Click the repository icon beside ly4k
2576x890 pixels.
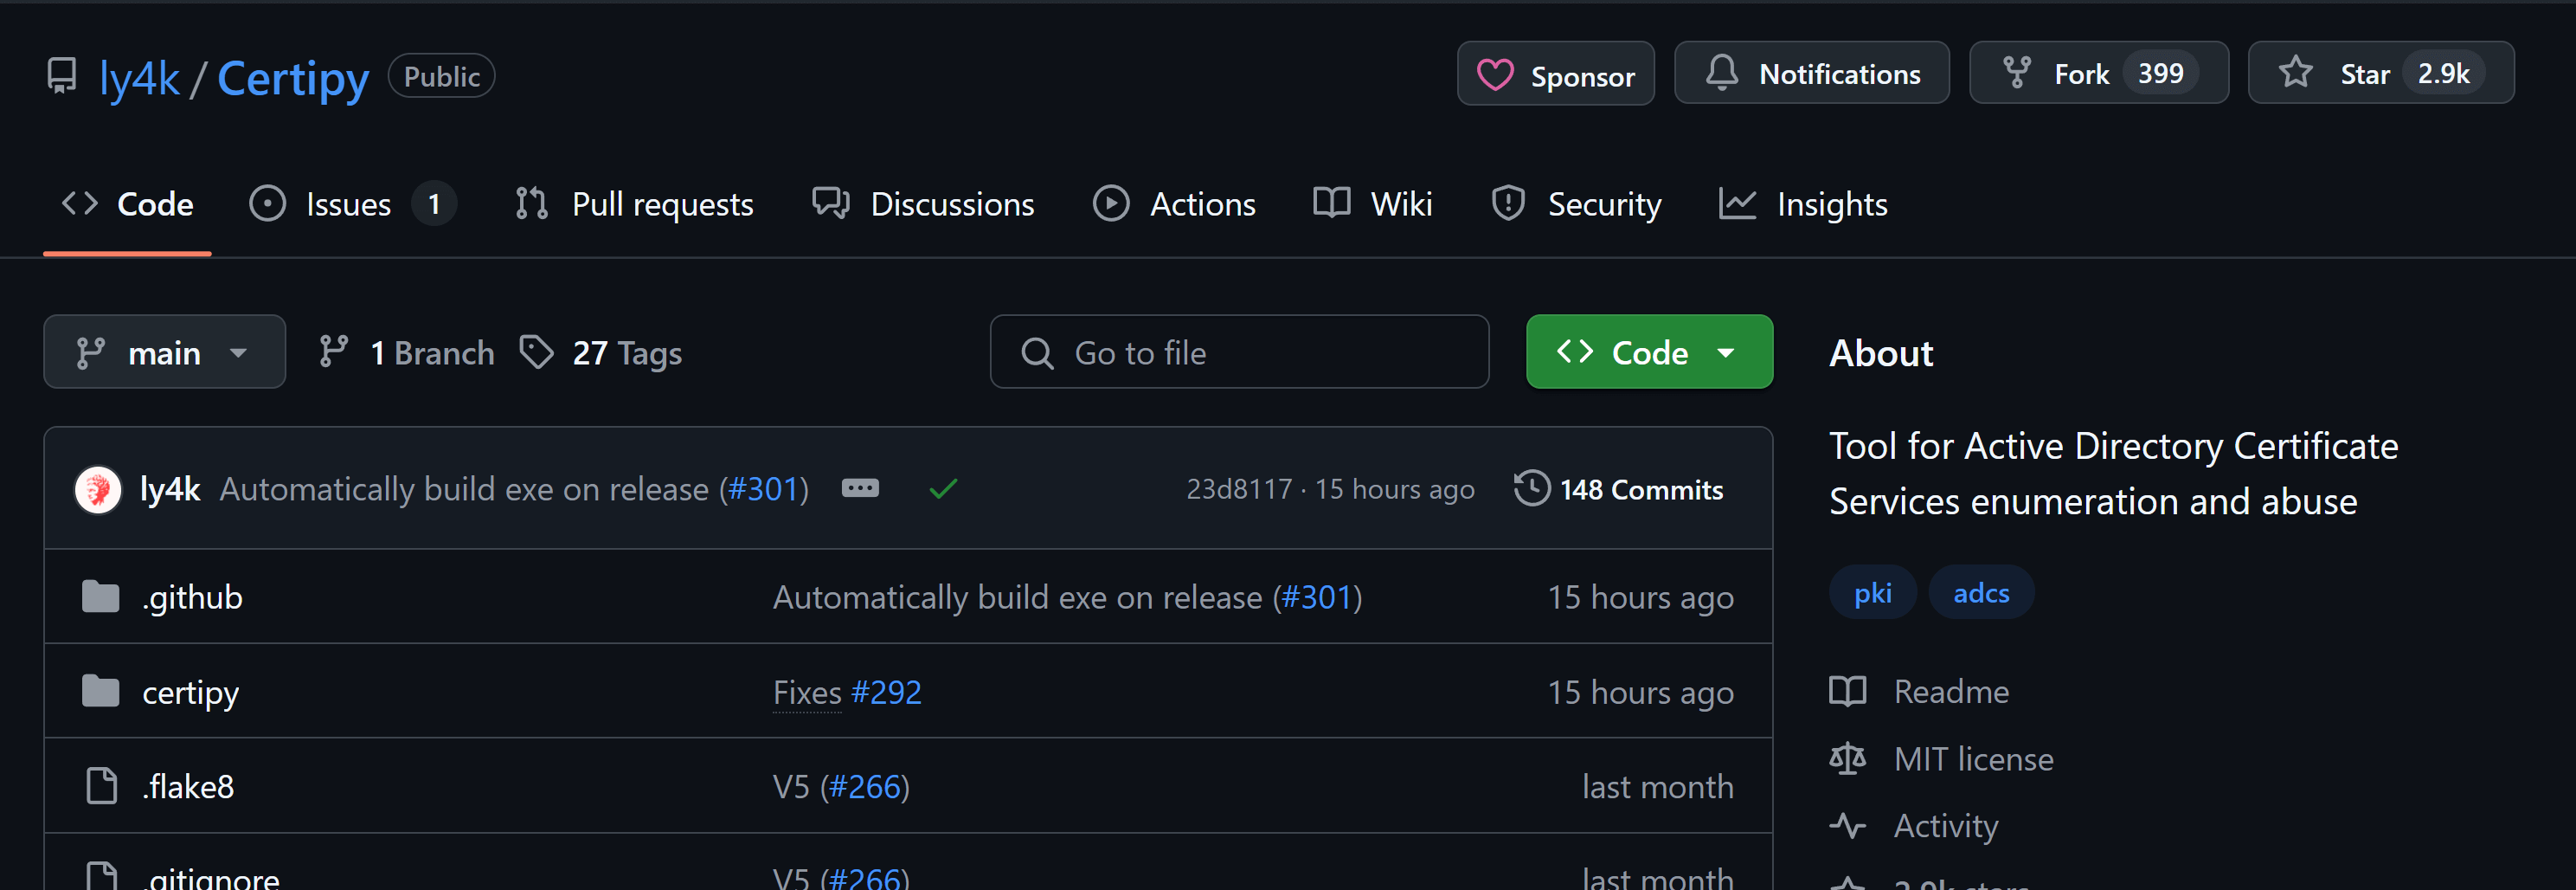[x=62, y=76]
